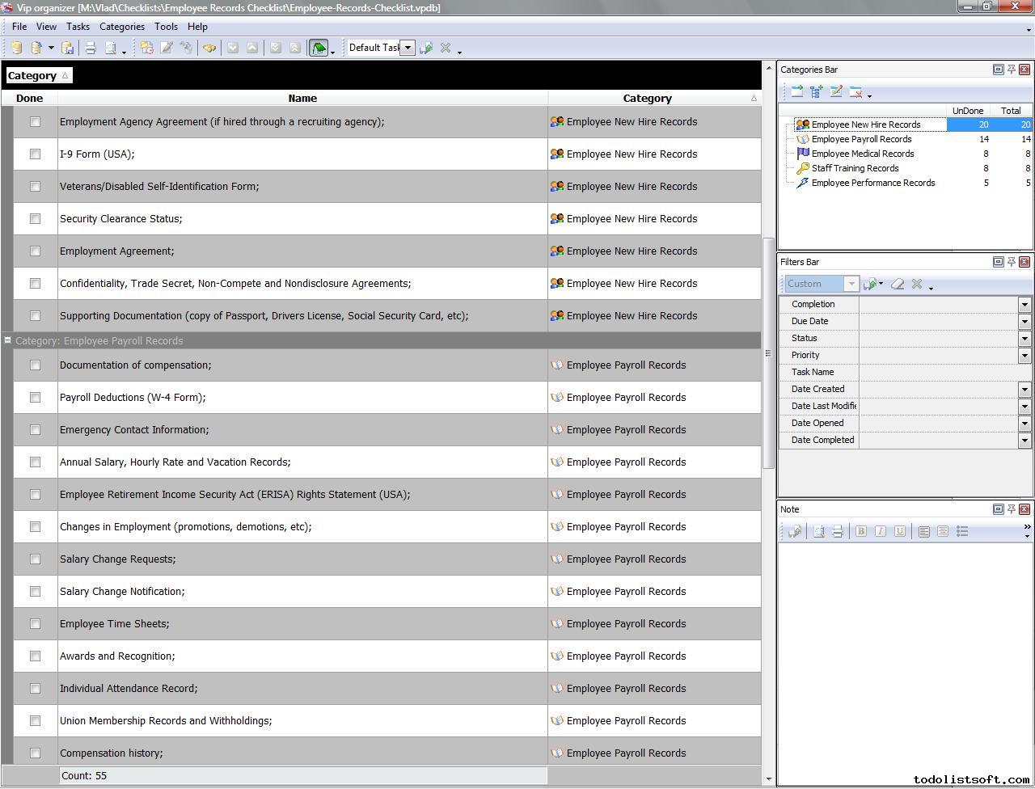Select Staff Training Records in the Categories Bar
The image size is (1035, 789).
coord(855,168)
